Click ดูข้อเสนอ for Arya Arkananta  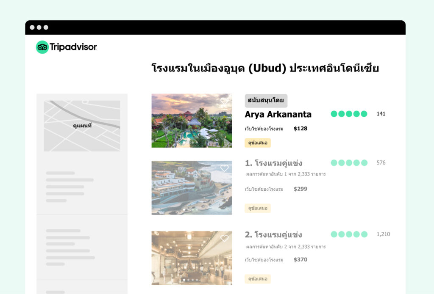pyautogui.click(x=258, y=143)
